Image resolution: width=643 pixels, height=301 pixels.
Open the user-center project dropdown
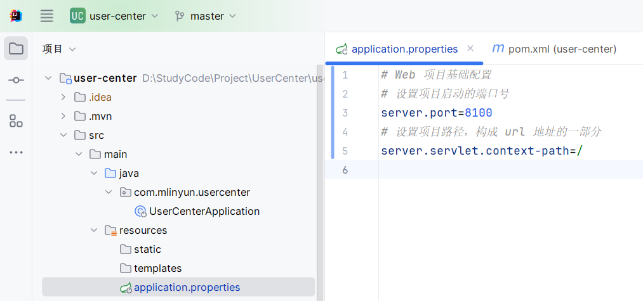(x=114, y=16)
